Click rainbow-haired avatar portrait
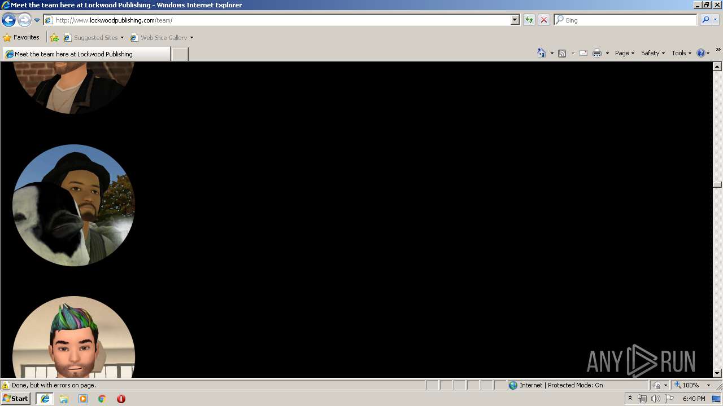This screenshot has width=723, height=406. (x=73, y=337)
